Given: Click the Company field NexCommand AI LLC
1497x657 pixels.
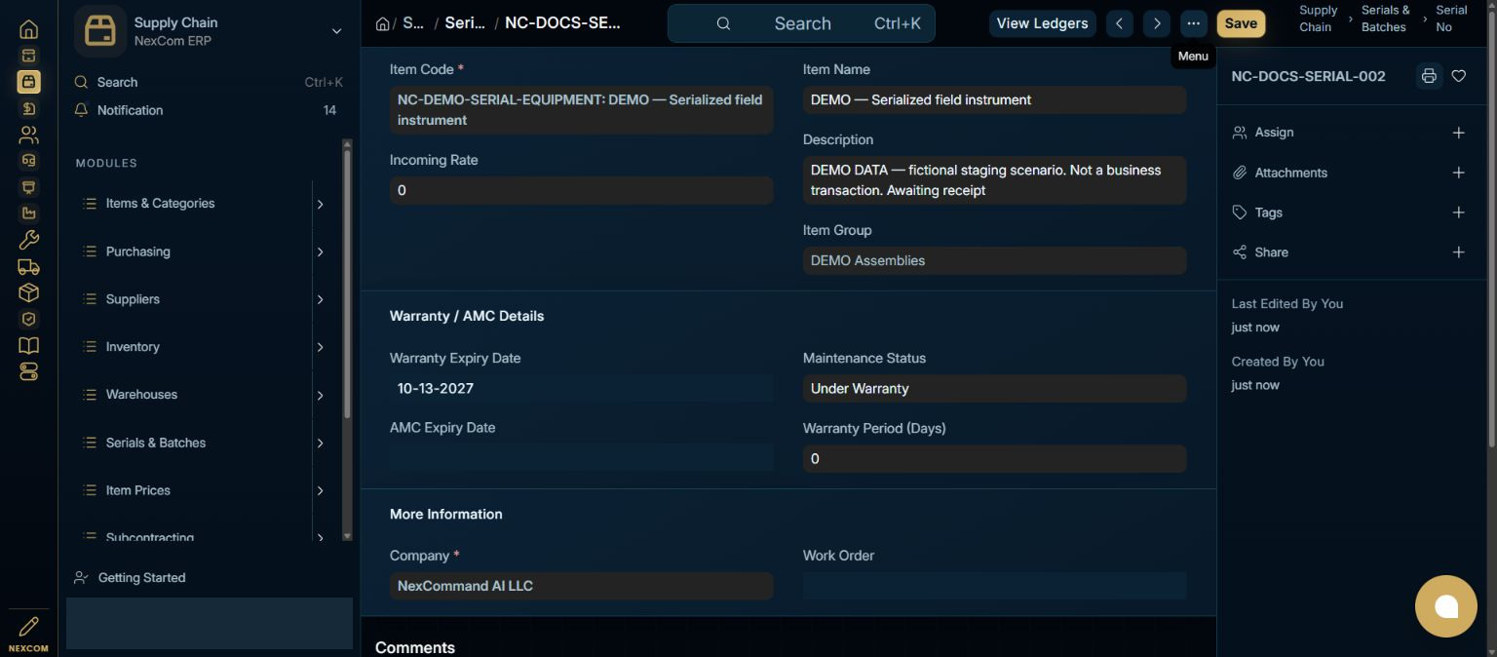Looking at the screenshot, I should tap(581, 586).
